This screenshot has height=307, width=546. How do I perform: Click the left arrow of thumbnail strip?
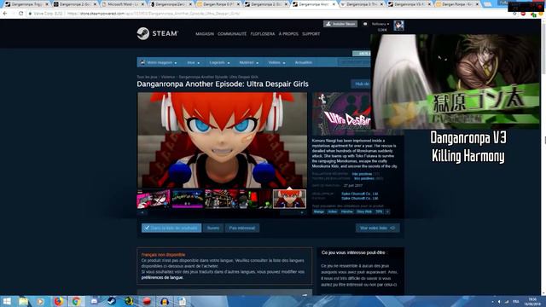[142, 212]
